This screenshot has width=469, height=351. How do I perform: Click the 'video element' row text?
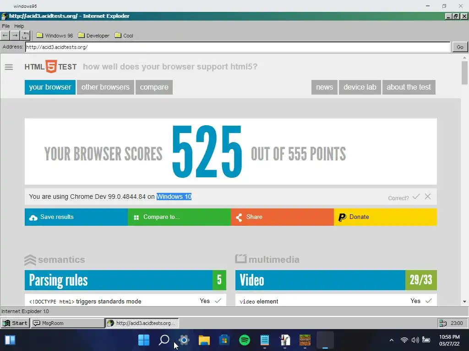pyautogui.click(x=259, y=302)
